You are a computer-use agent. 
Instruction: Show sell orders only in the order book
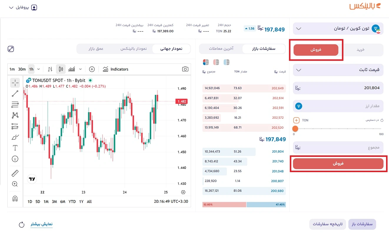[216, 62]
